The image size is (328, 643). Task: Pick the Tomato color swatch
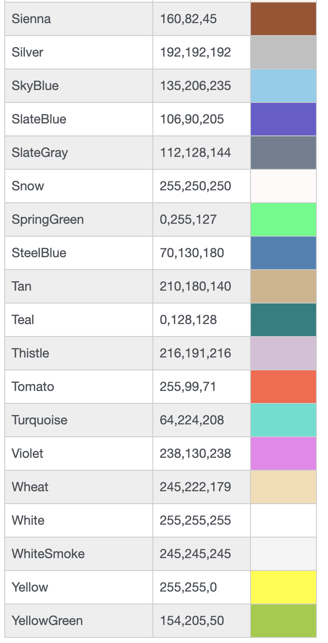pyautogui.click(x=283, y=387)
